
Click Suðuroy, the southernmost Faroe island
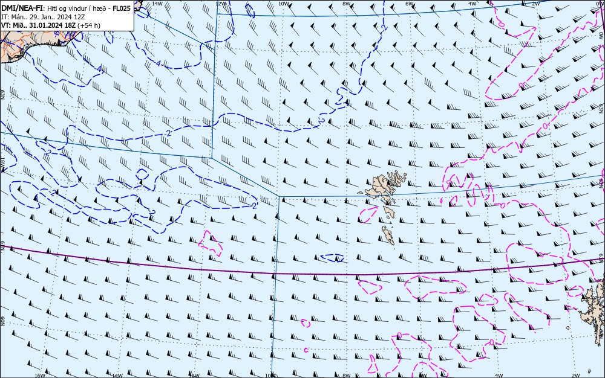point(388,235)
